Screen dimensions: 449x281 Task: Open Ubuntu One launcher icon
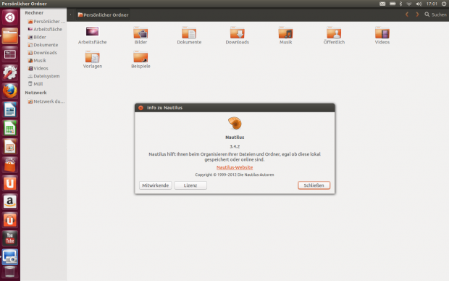pos(10,183)
